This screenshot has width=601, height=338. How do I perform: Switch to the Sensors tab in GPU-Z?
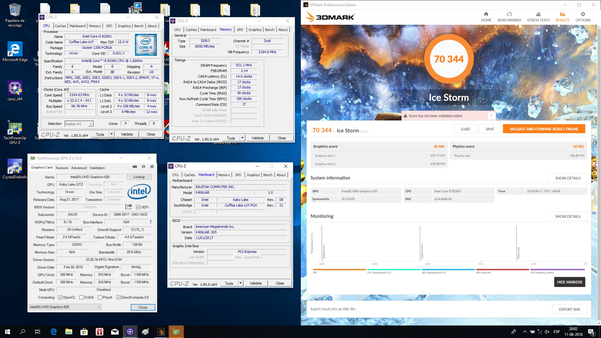62,168
